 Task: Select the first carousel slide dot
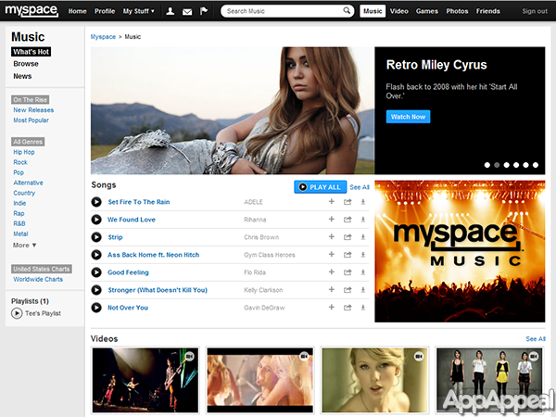tap(487, 165)
